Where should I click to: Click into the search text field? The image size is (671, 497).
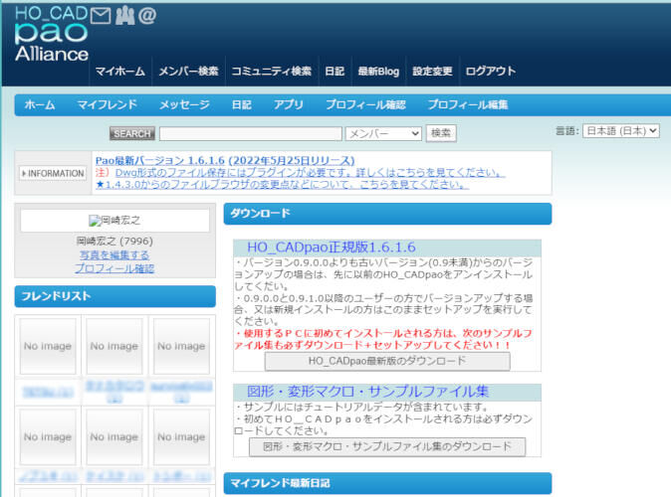pyautogui.click(x=251, y=134)
